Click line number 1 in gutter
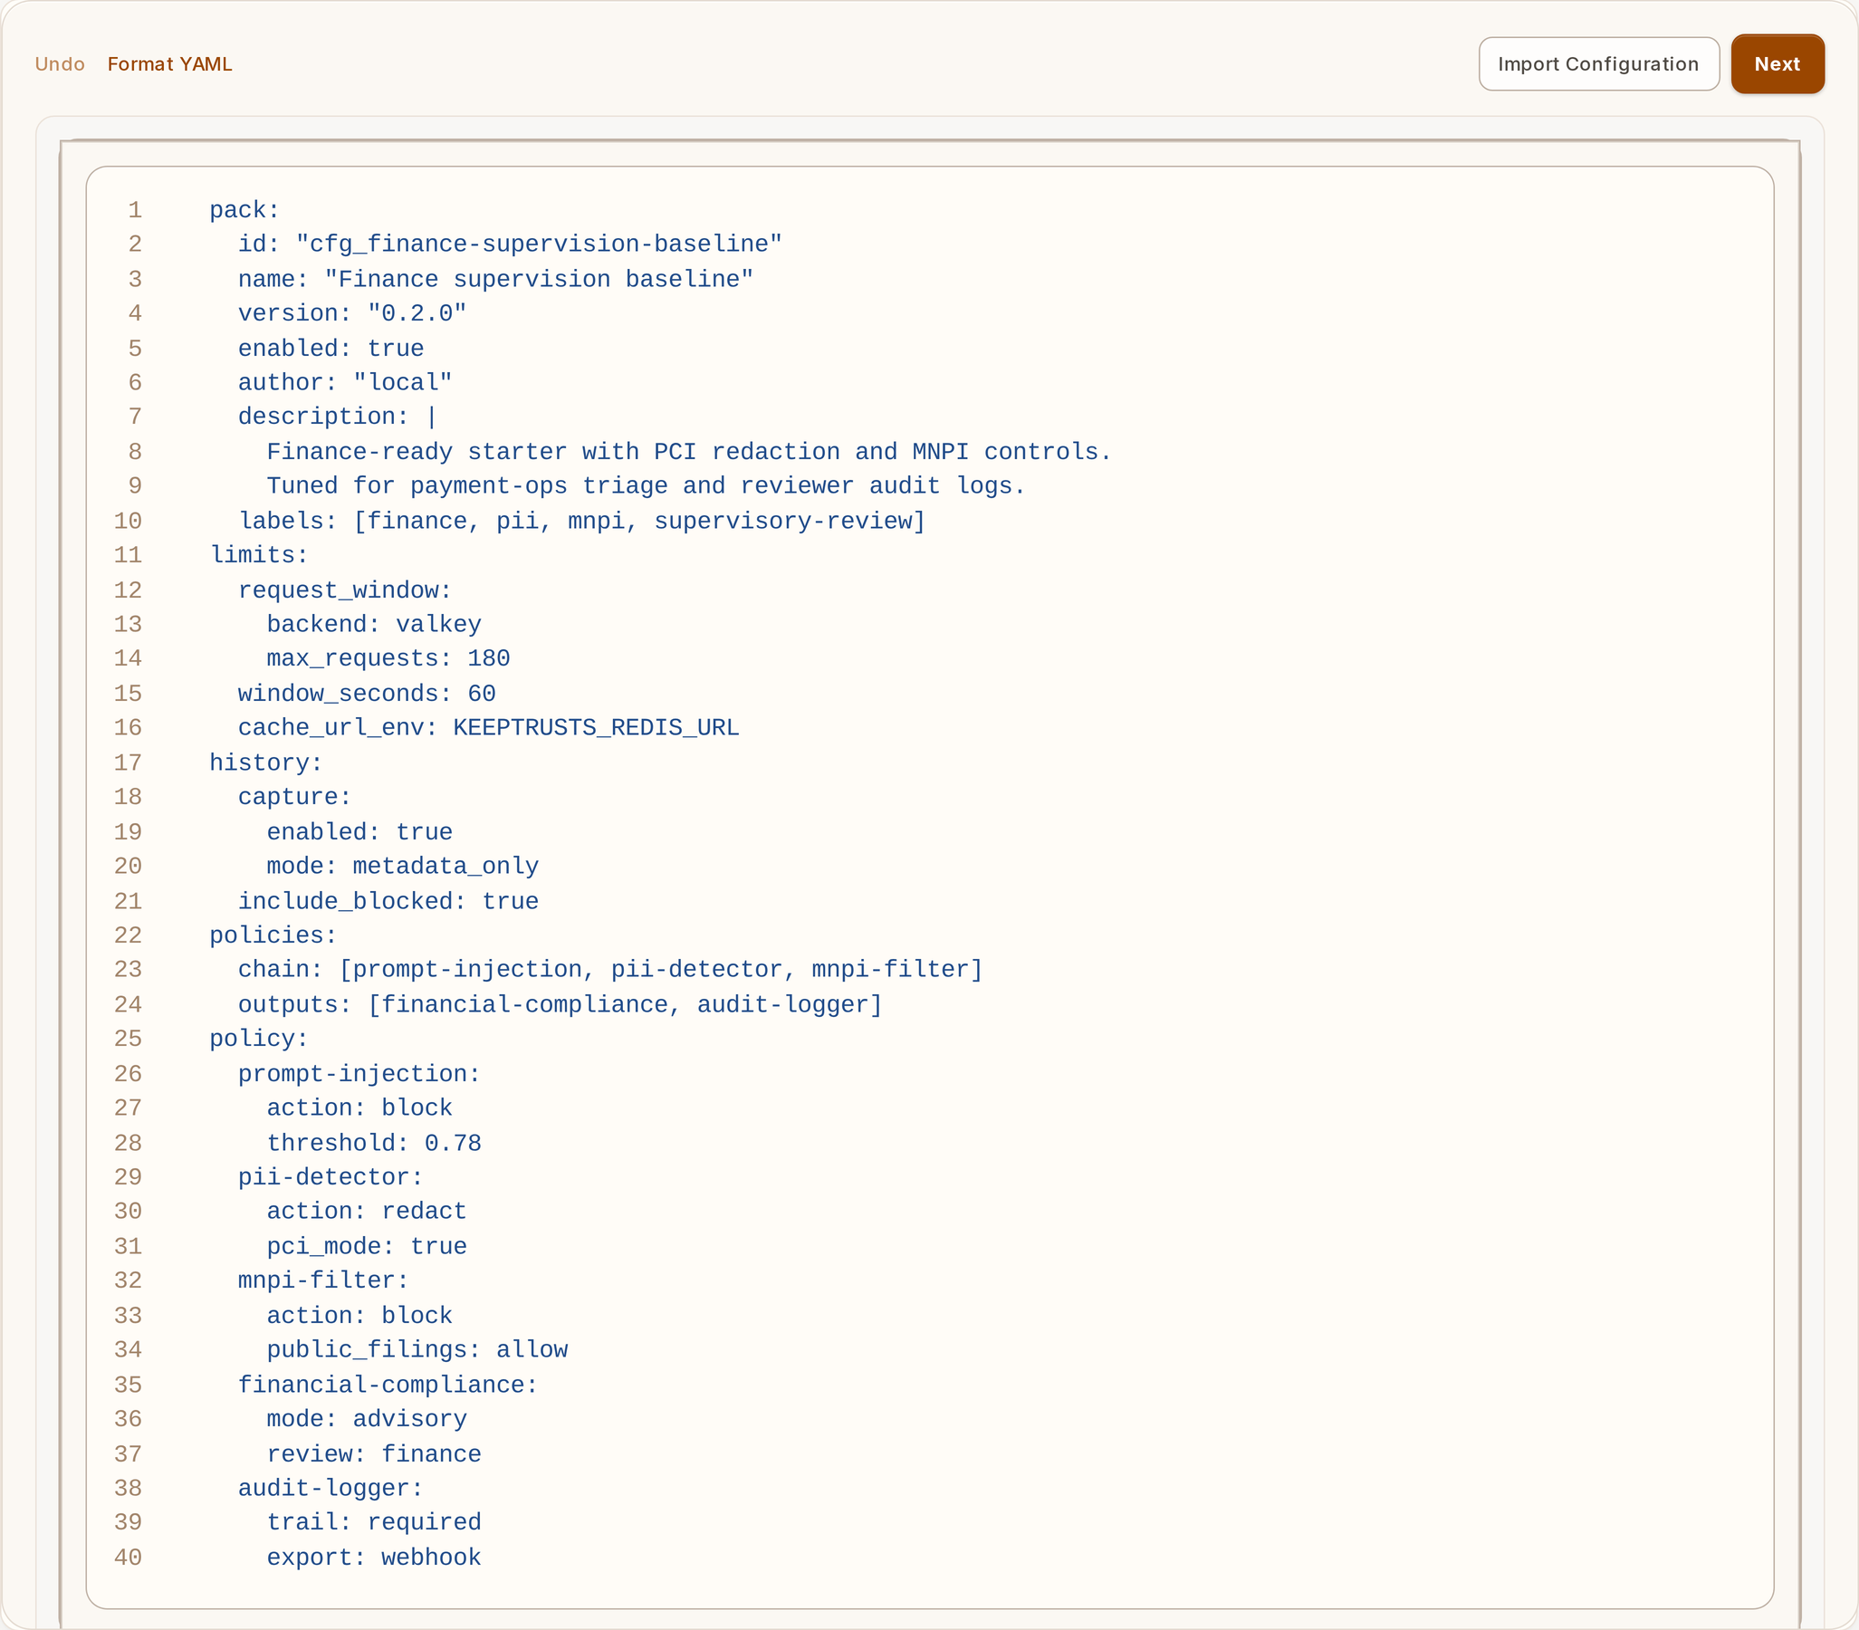Viewport: 1859px width, 1630px height. click(x=135, y=210)
